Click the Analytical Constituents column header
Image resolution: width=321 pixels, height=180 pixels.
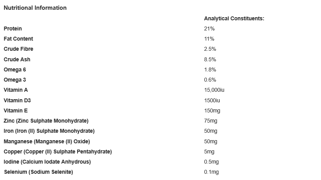(234, 18)
